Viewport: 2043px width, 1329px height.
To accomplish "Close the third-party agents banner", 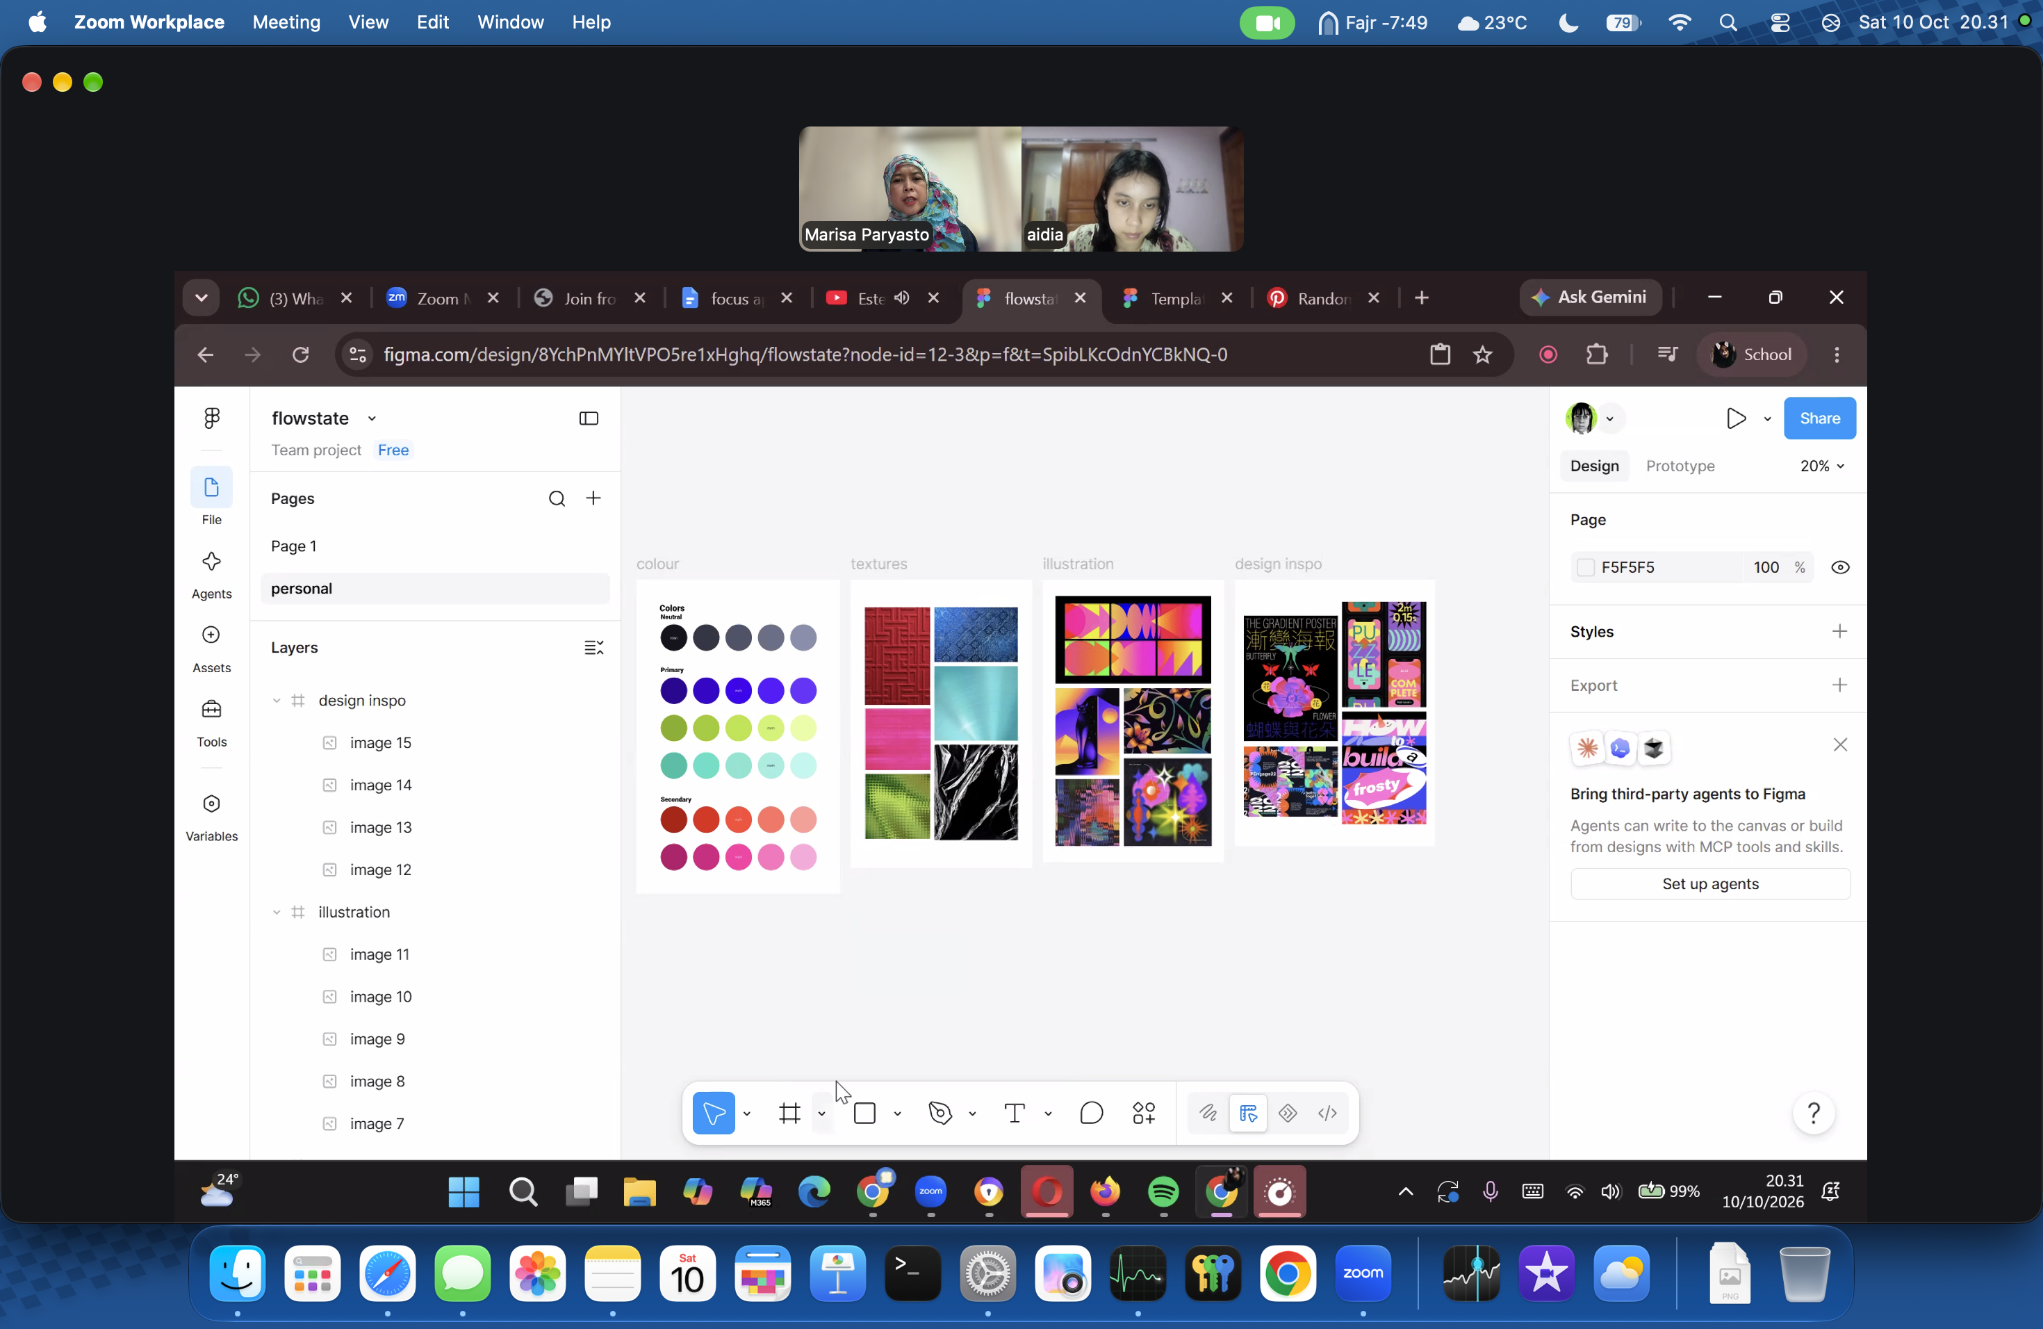I will click(1839, 744).
